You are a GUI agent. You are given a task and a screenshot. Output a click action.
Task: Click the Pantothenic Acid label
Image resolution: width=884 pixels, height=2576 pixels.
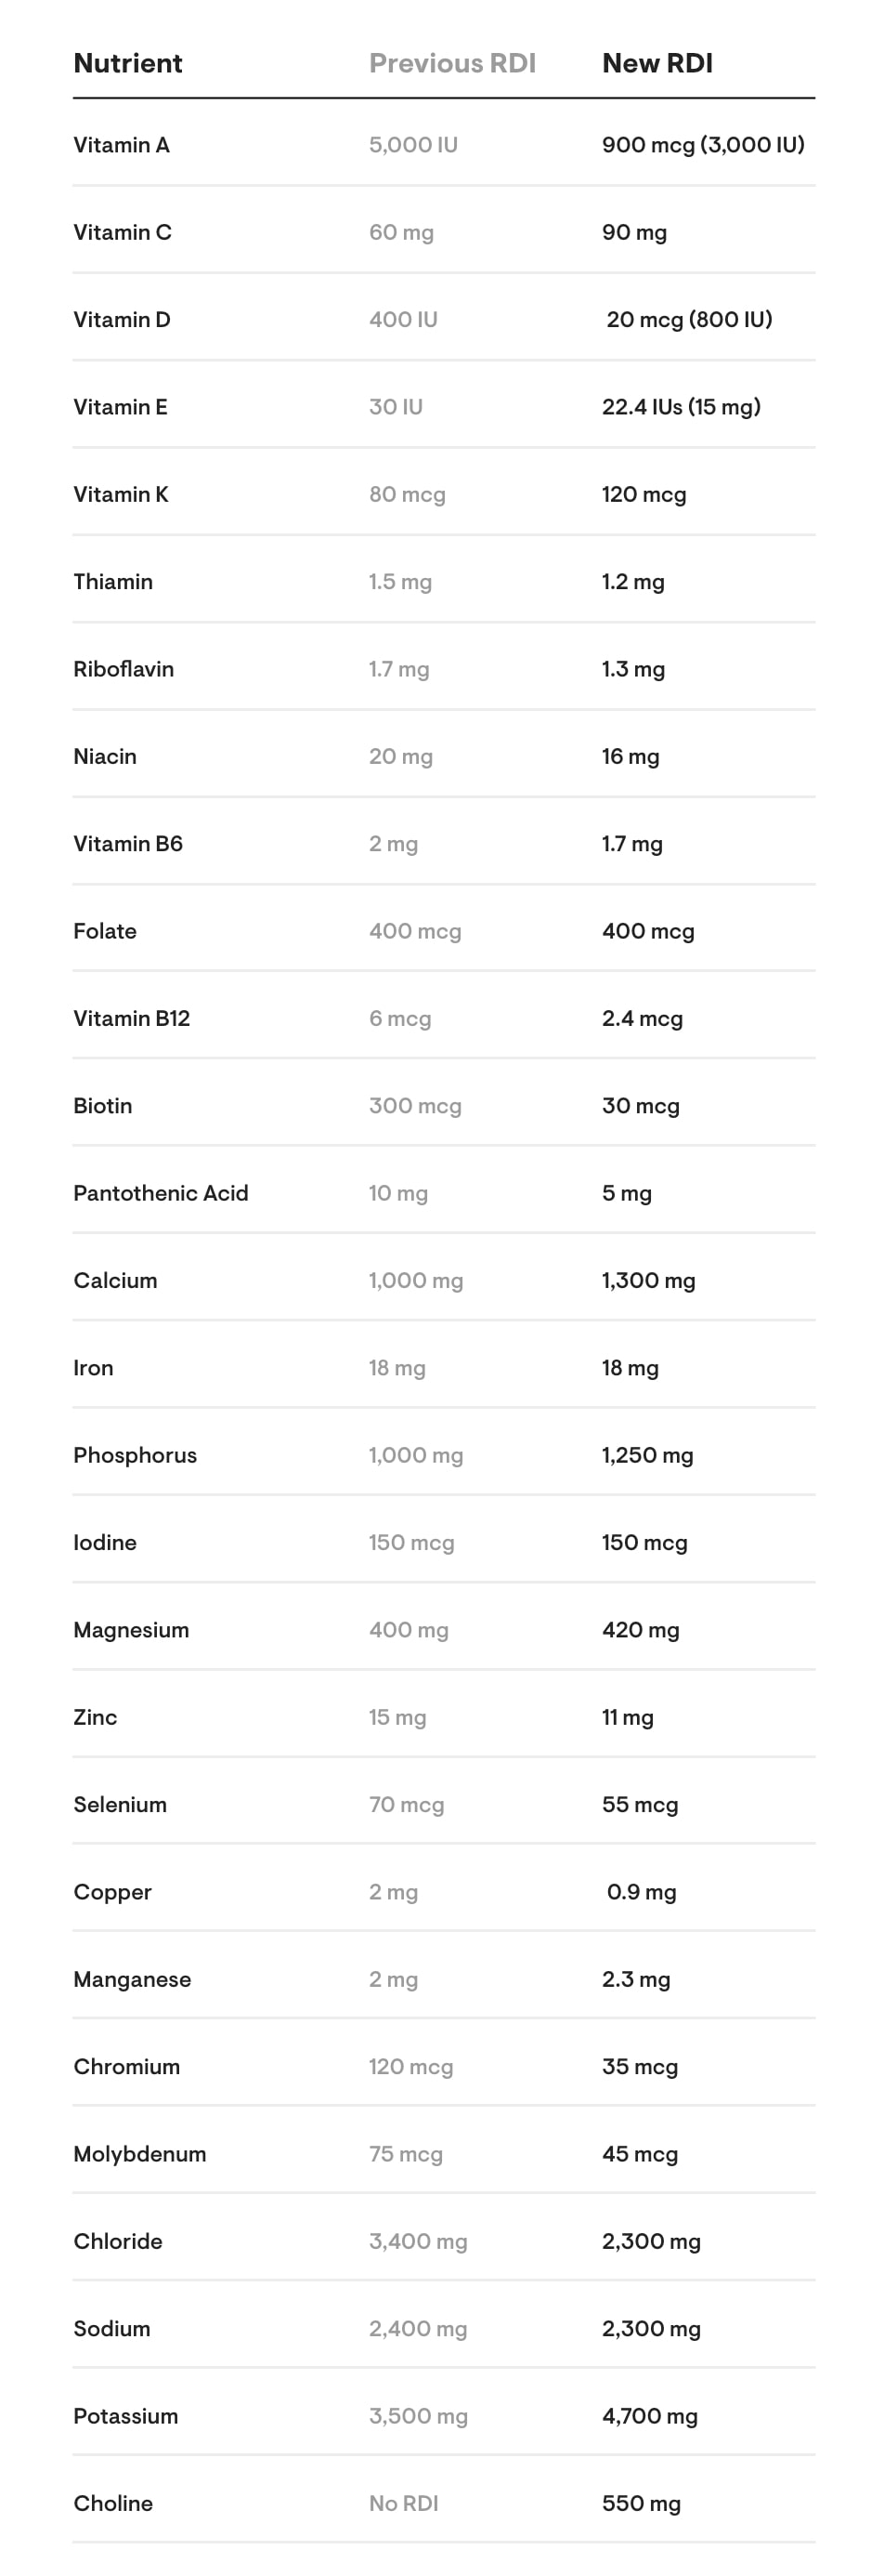161,1193
